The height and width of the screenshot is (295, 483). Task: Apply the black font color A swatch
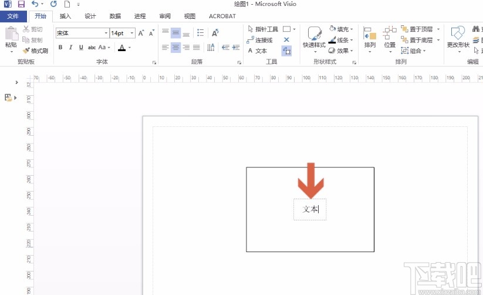(x=122, y=48)
